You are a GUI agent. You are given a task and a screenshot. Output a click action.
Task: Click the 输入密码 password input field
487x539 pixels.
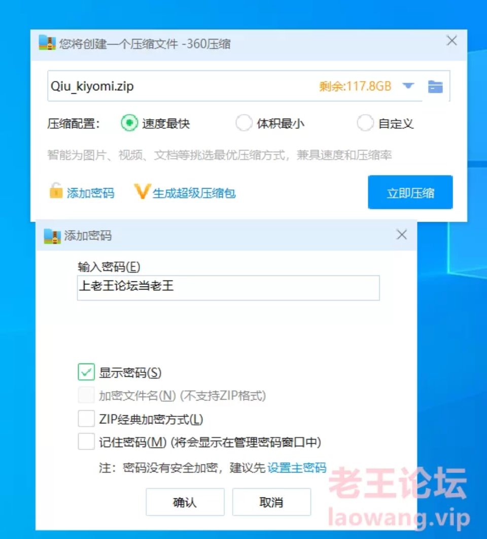pos(228,288)
